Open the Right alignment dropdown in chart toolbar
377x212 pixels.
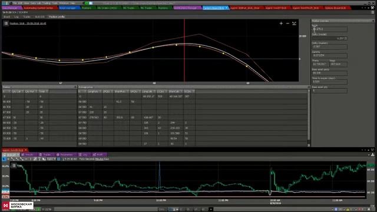pos(51,159)
